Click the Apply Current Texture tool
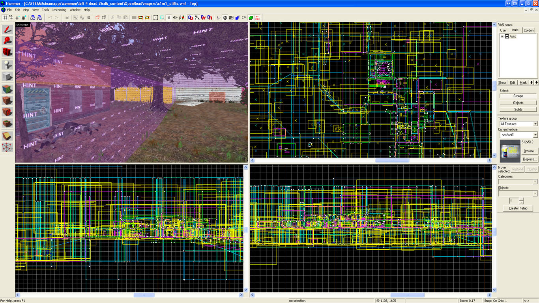Screen dimensions: 539x303 (8, 101)
